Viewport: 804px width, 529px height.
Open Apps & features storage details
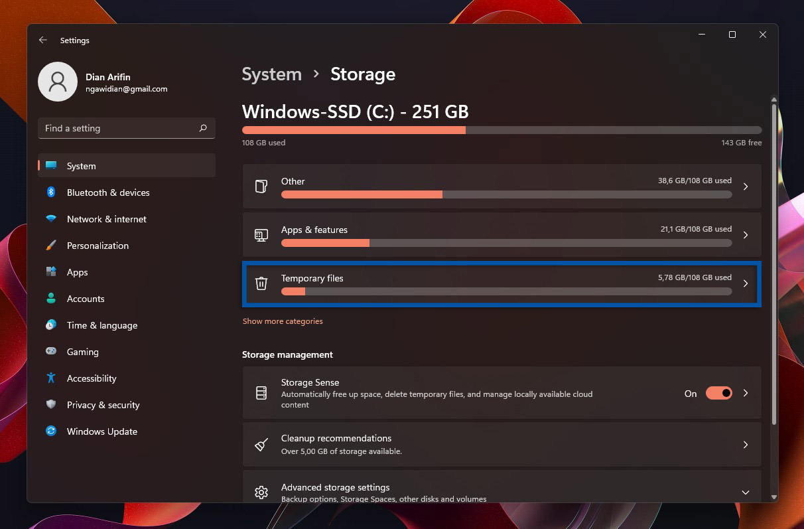point(502,235)
